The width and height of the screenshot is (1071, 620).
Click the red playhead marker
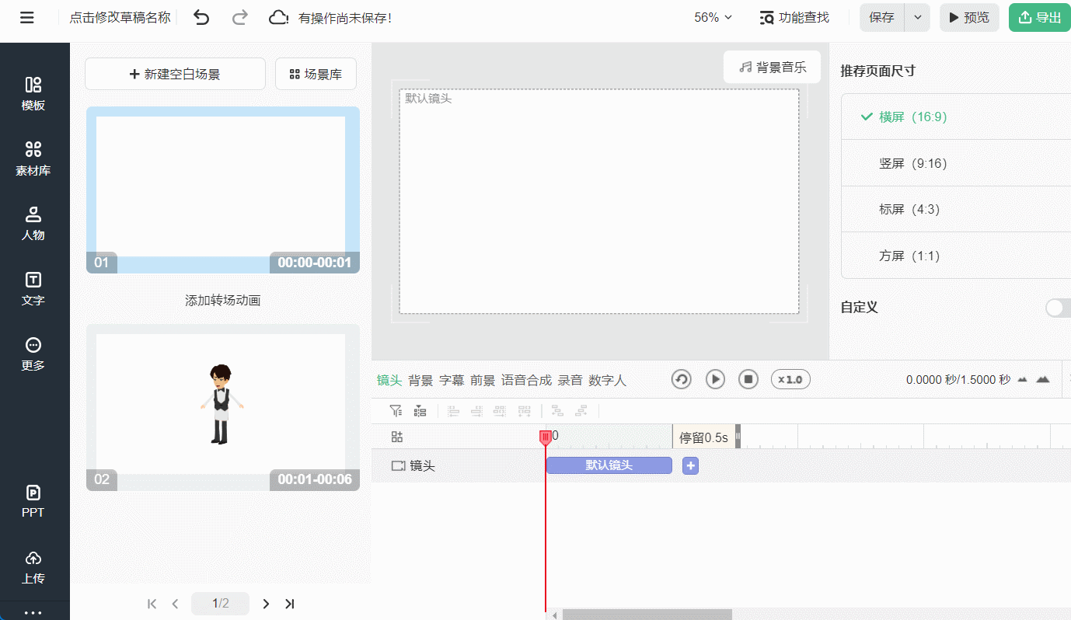[546, 438]
